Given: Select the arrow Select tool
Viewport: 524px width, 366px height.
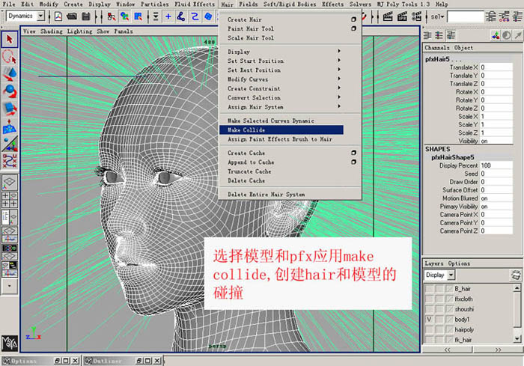Looking at the screenshot, I should pos(9,40).
